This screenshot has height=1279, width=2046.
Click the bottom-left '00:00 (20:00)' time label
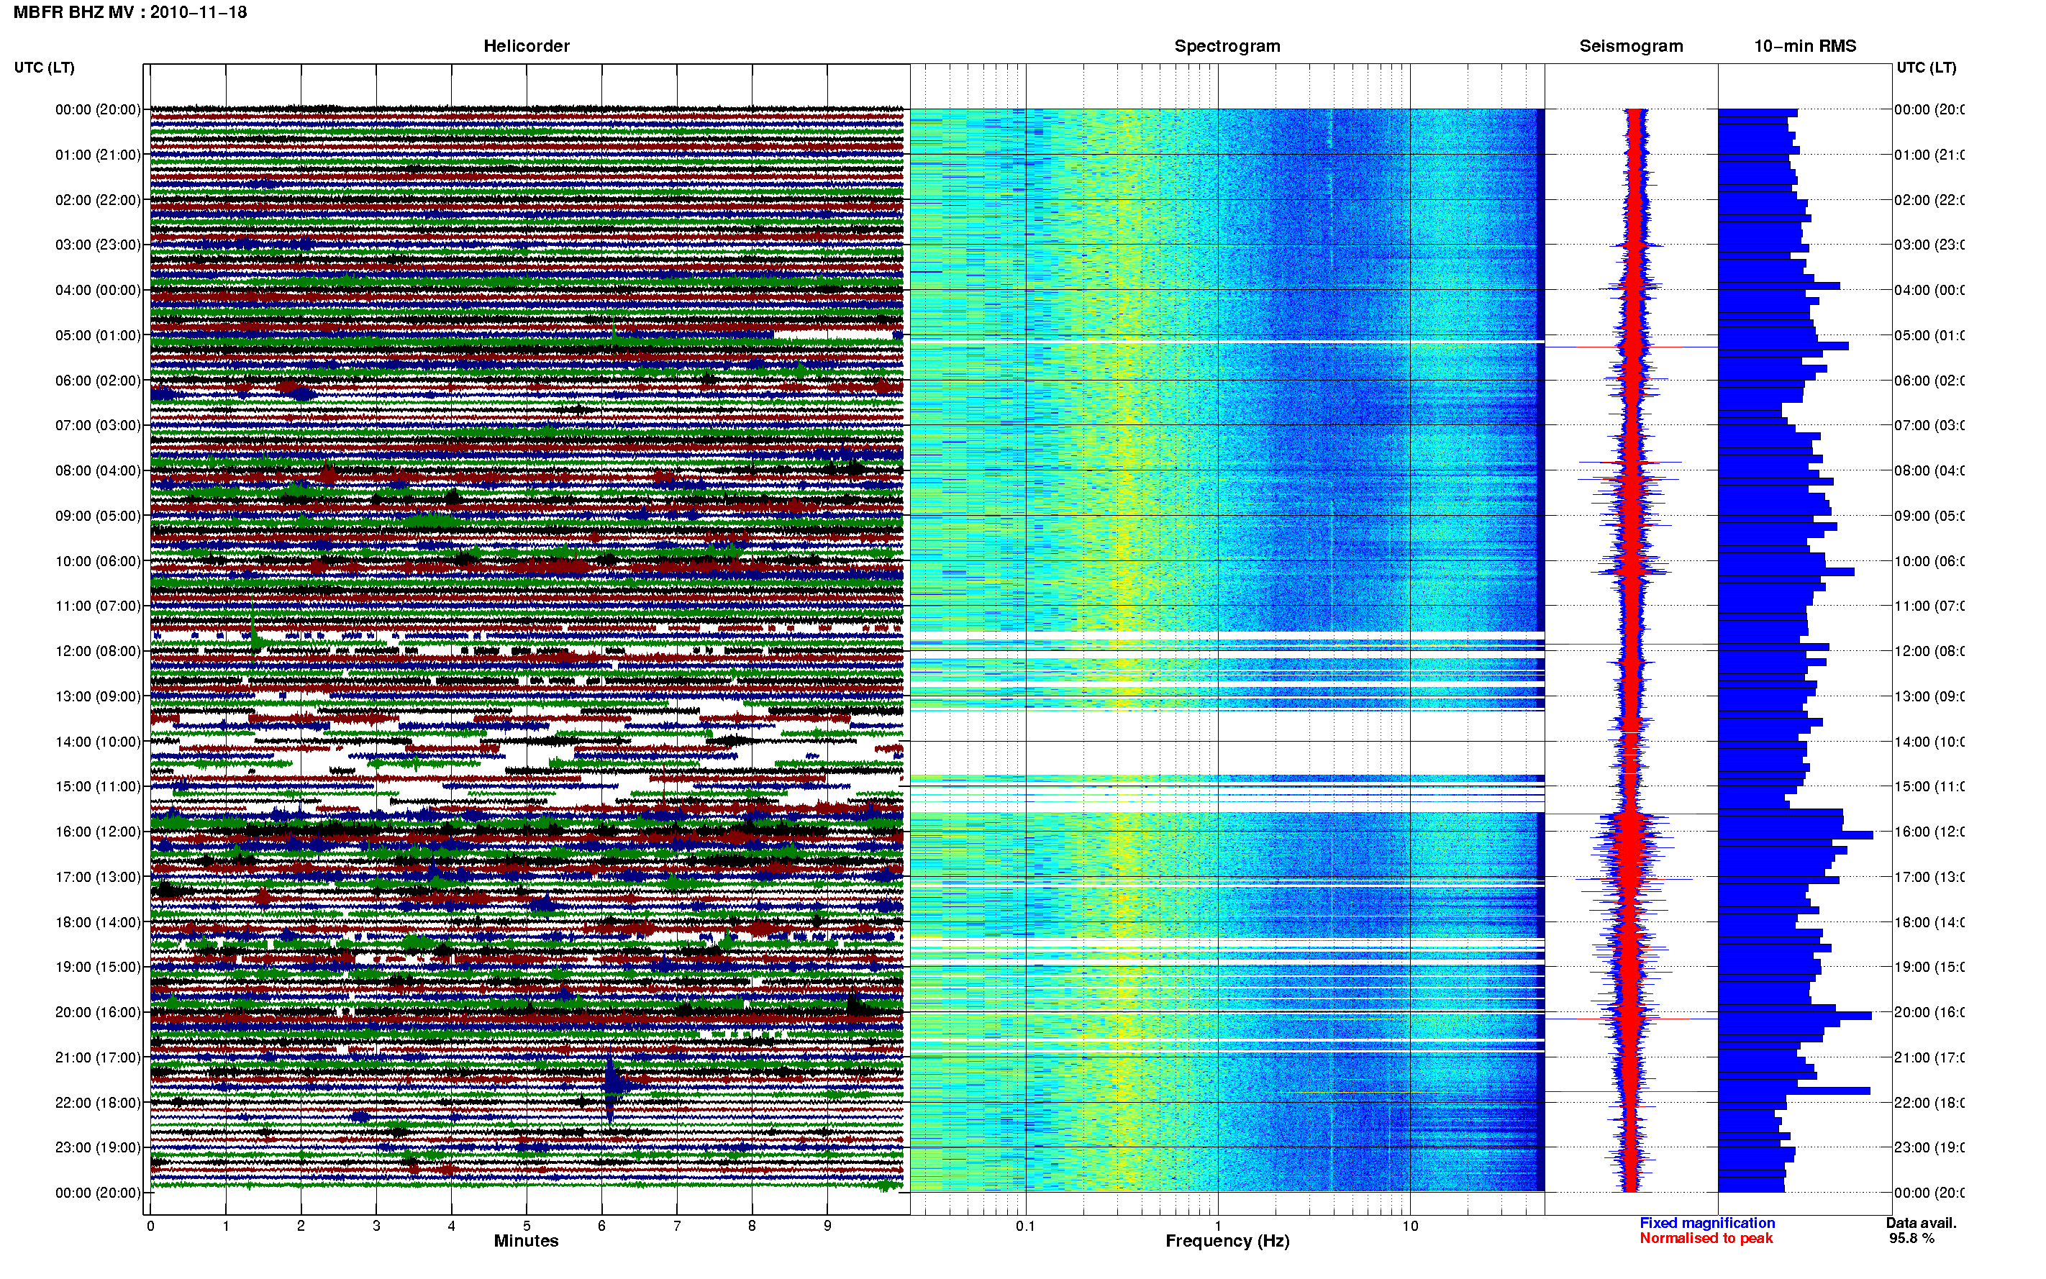click(x=98, y=1193)
